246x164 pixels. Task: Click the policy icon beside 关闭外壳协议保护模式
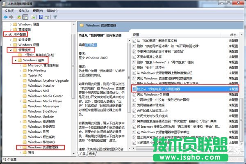point(134,116)
